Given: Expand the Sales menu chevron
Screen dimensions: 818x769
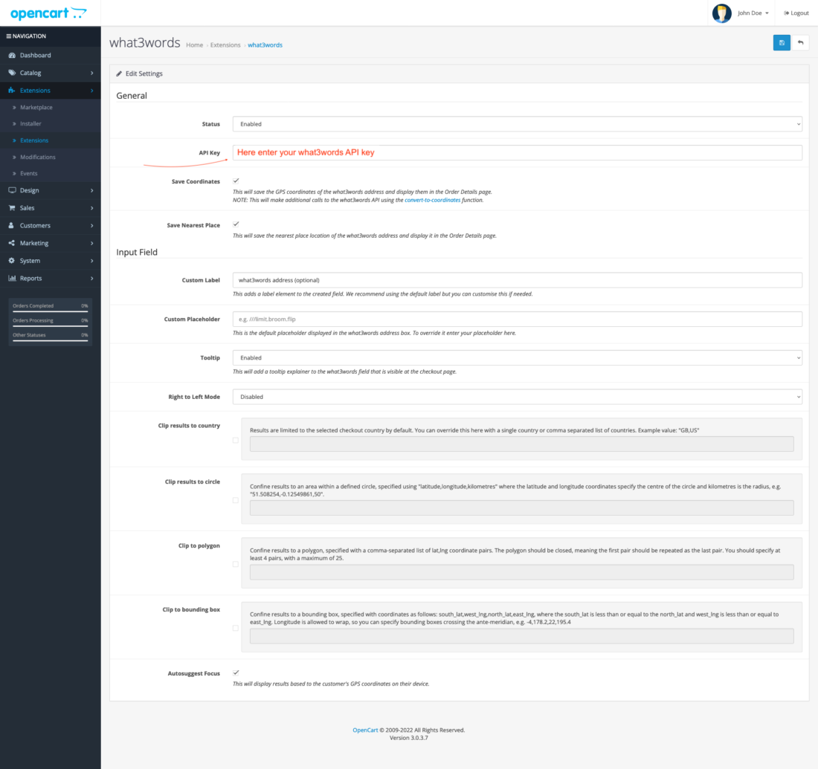Looking at the screenshot, I should click(91, 208).
